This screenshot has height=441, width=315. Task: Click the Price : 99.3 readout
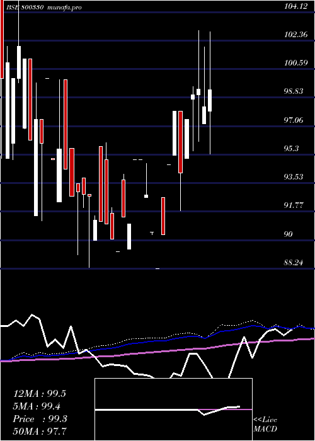coord(40,419)
